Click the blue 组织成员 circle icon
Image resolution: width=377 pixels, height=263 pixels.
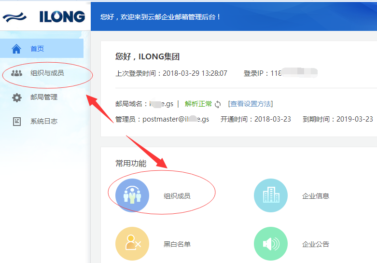(x=132, y=195)
